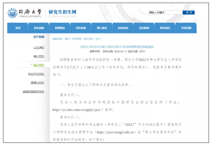Select 卓越联盟高校招生 in the sidebar
212x148 pixels.
(33, 92)
